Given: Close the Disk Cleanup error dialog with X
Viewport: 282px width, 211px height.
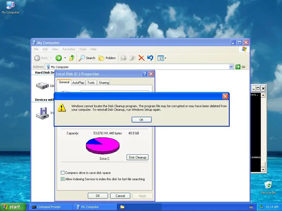Looking at the screenshot, I should coord(225,96).
